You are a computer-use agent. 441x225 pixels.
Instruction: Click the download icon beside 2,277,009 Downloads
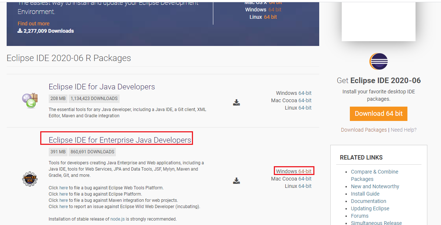20,31
